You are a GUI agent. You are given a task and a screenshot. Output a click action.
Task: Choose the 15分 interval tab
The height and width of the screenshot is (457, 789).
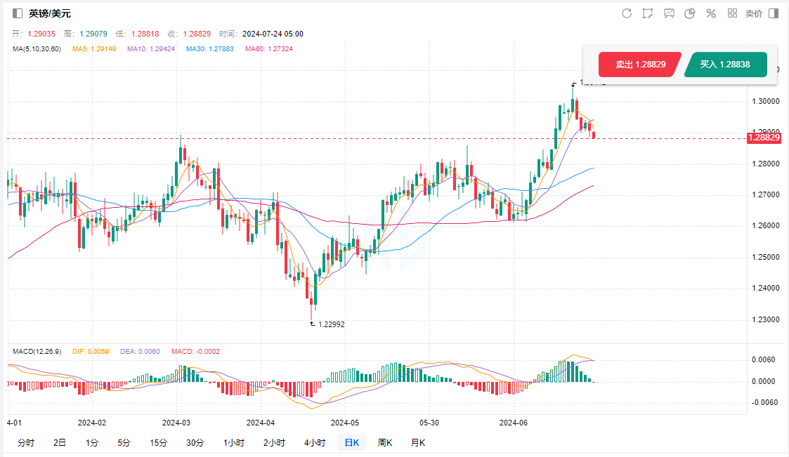tap(159, 442)
